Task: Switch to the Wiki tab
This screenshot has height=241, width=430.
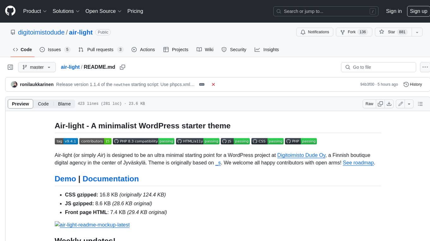Action: (x=205, y=50)
